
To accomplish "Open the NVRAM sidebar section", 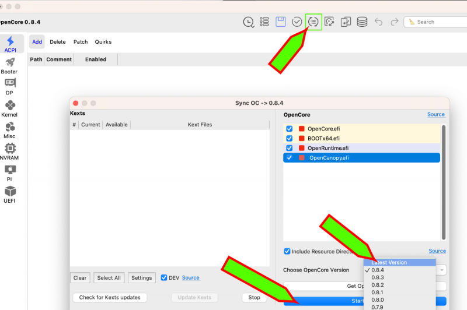I will point(9,152).
